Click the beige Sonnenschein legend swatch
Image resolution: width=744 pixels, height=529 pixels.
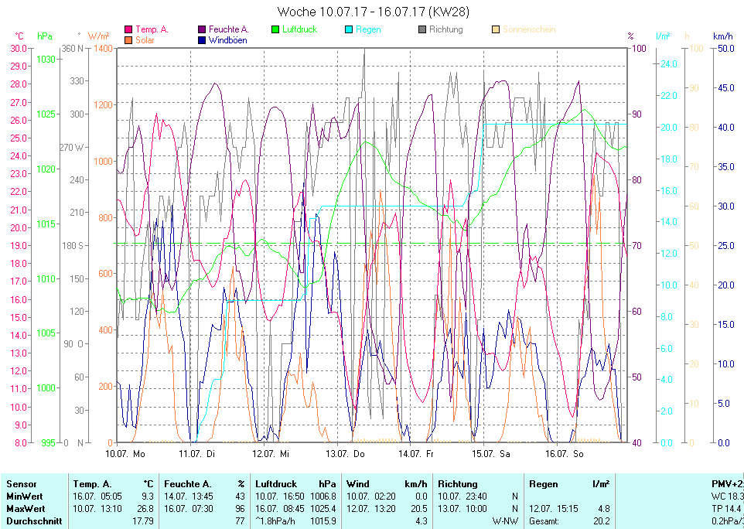pos(496,29)
